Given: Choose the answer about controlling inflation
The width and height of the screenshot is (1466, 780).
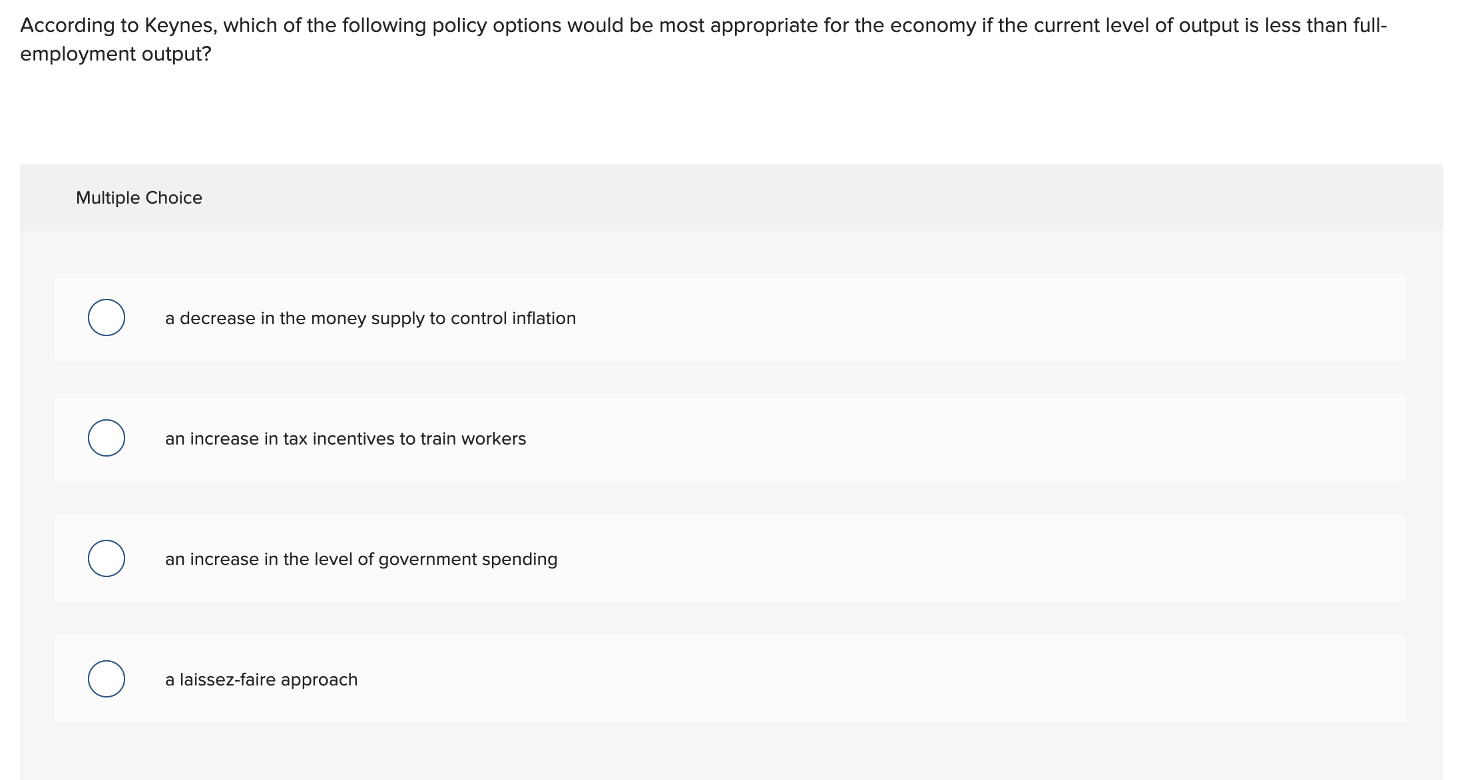Looking at the screenshot, I should 370,317.
